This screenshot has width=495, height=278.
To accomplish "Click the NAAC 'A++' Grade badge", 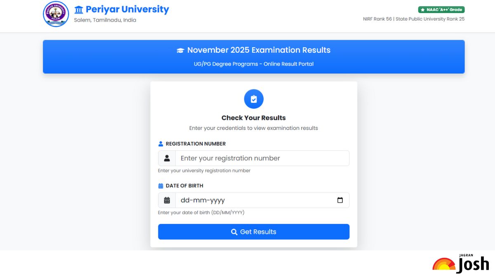I will (x=441, y=9).
